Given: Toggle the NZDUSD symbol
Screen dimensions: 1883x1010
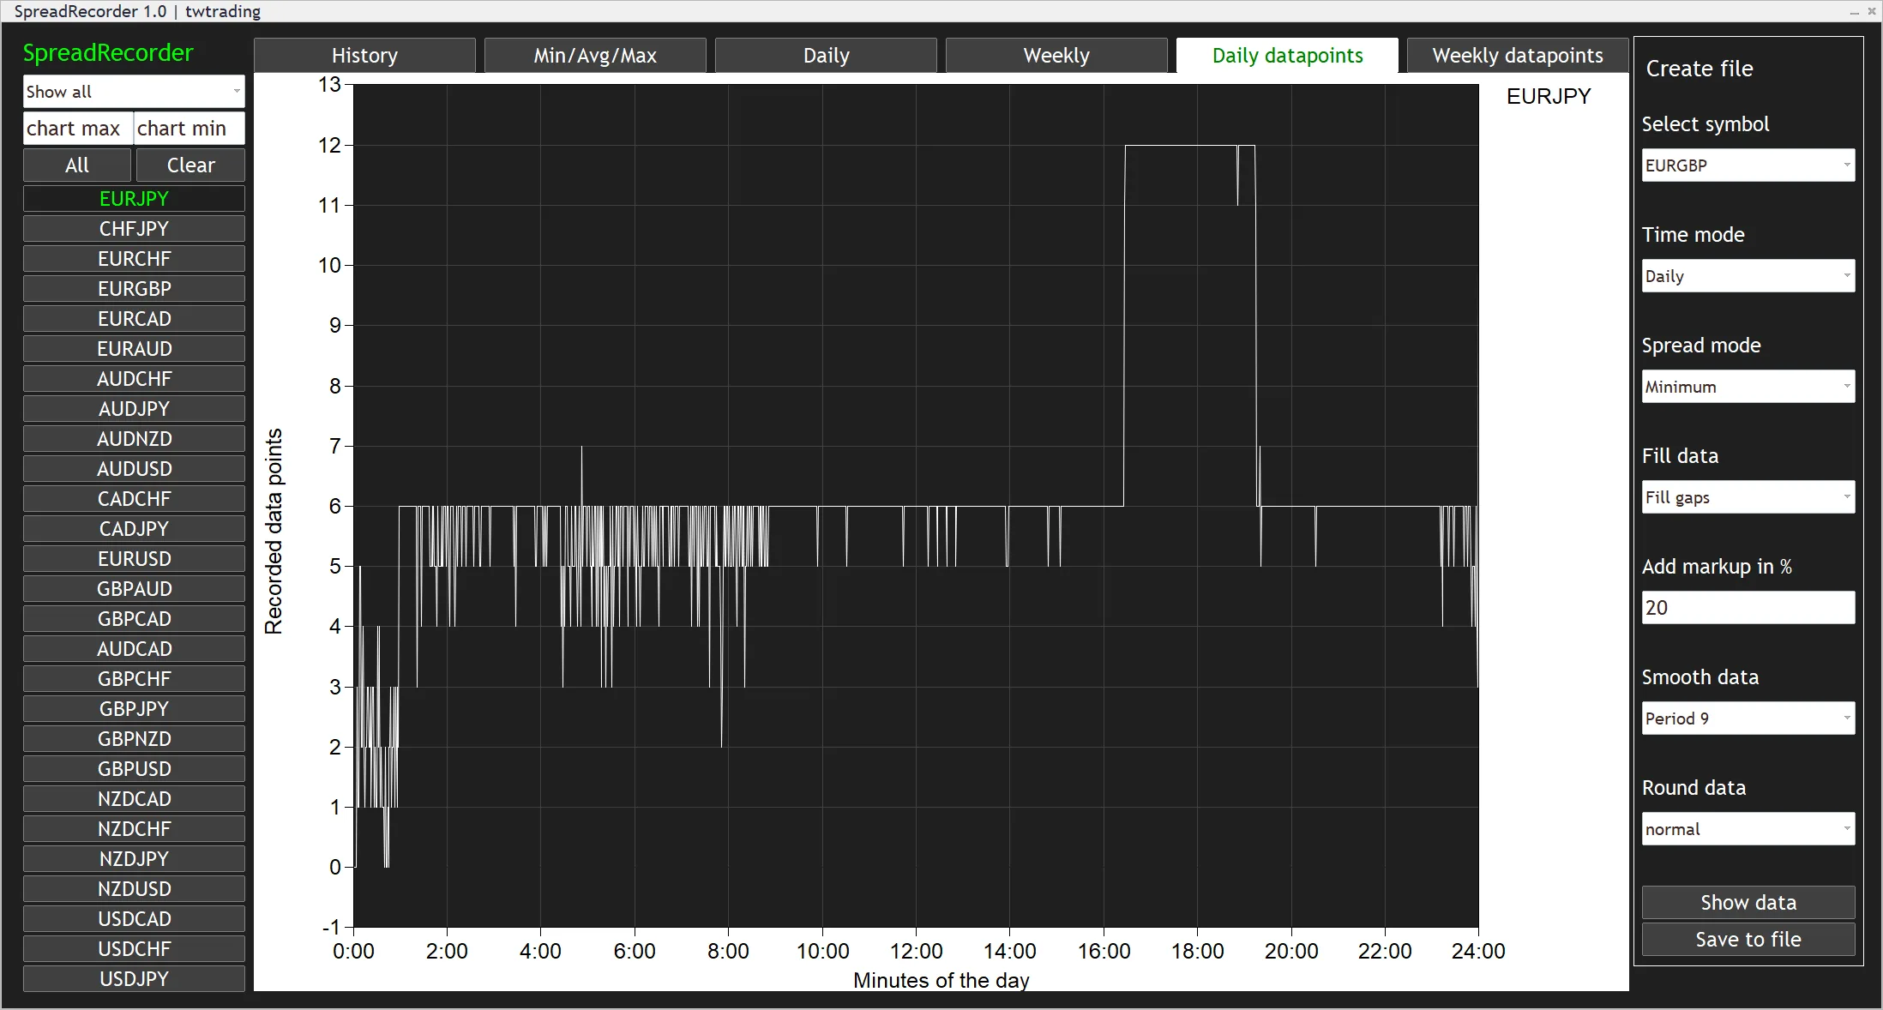Looking at the screenshot, I should 134,889.
